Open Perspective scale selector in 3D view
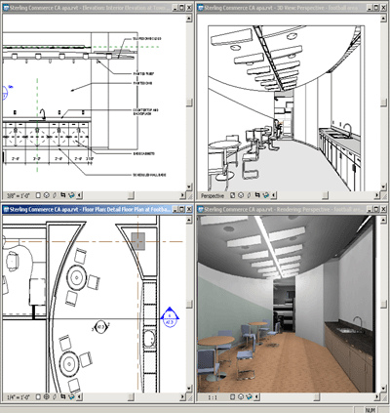This screenshot has width=390, height=413. tap(213, 195)
